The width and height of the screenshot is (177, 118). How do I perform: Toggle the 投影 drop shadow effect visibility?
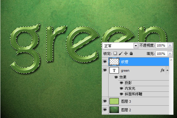pos(121,83)
